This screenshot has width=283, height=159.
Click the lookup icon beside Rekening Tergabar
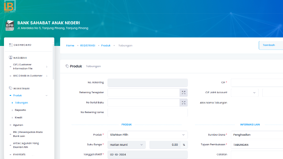click(x=184, y=92)
